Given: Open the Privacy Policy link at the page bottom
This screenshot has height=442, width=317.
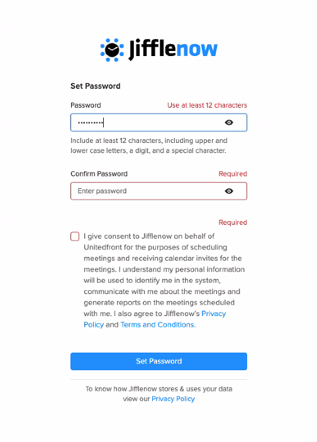Looking at the screenshot, I should 173,399.
